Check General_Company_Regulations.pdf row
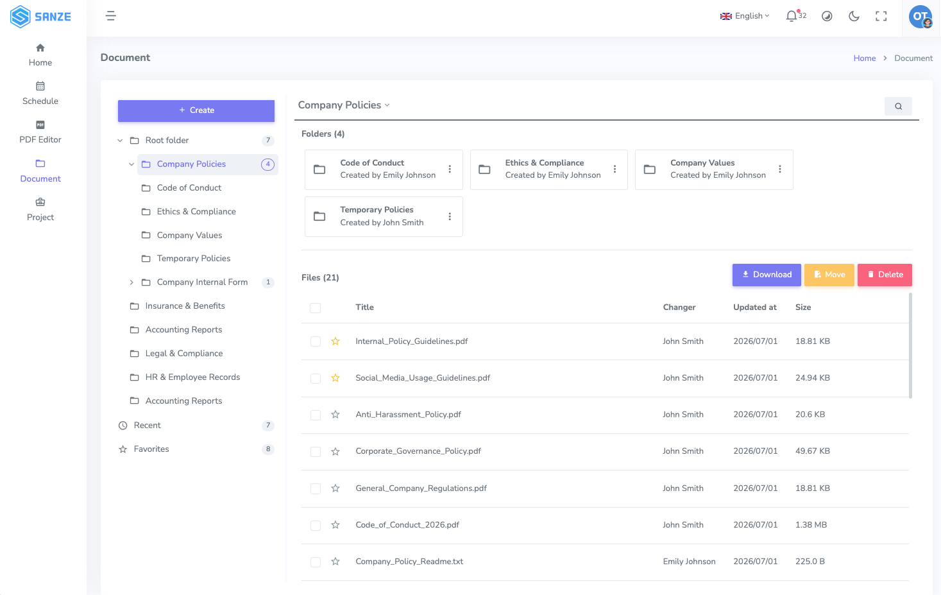 pos(316,488)
